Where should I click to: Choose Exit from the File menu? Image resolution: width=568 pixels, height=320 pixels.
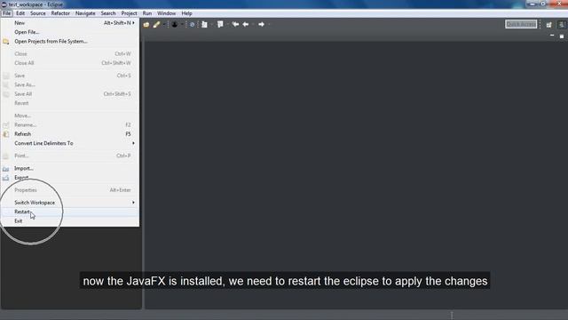70,221
